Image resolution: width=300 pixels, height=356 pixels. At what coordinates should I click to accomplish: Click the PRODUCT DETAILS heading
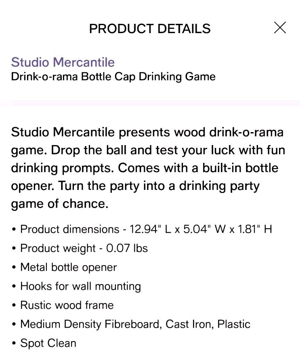click(150, 29)
